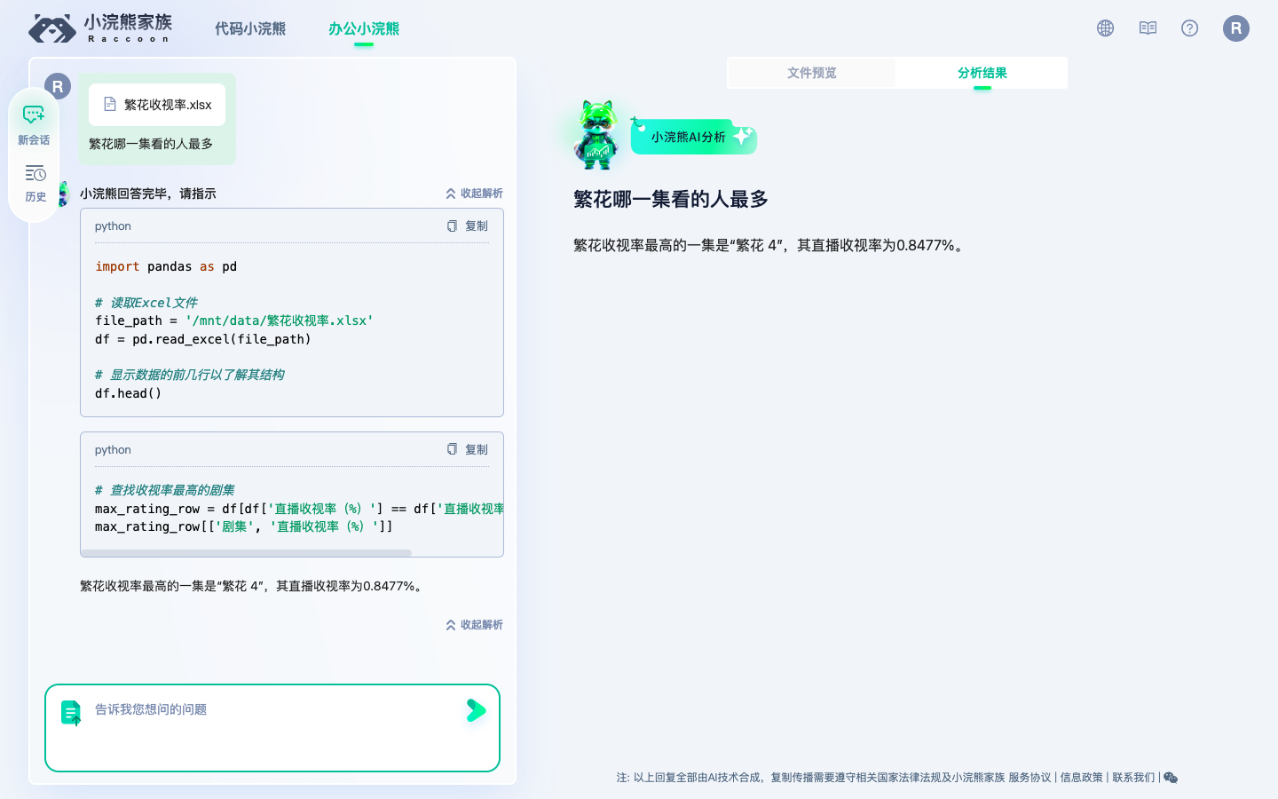This screenshot has width=1278, height=799.
Task: Click the send arrow button
Action: click(476, 710)
